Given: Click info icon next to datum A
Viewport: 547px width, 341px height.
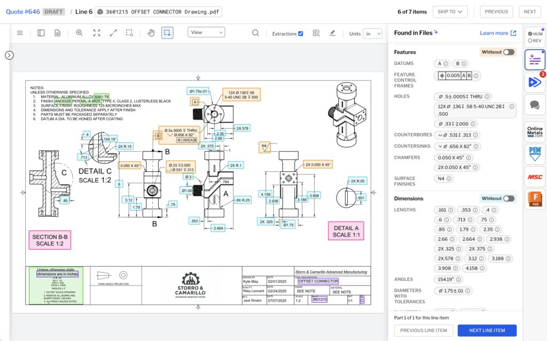Looking at the screenshot, I should (x=446, y=64).
